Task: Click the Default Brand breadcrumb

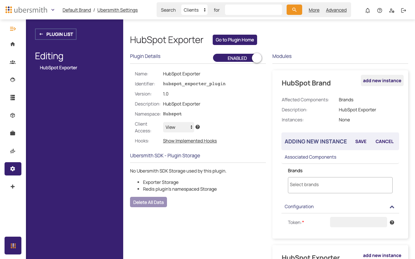Action: [x=77, y=10]
